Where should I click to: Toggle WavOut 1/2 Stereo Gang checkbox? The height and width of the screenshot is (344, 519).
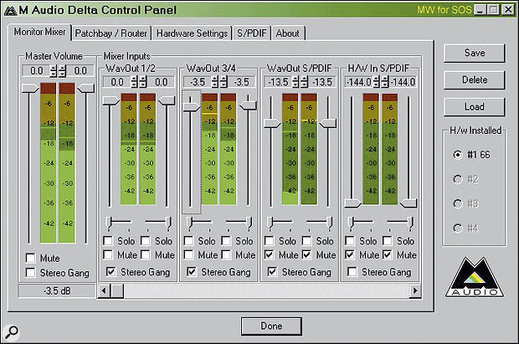pyautogui.click(x=110, y=272)
